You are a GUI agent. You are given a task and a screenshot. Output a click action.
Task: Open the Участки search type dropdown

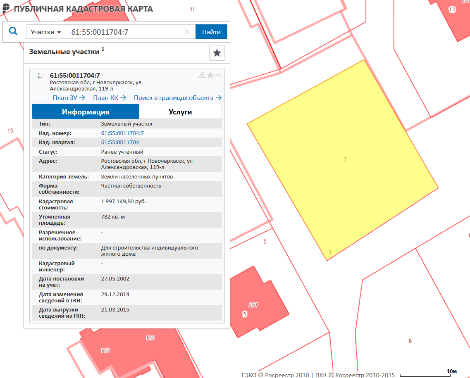click(x=46, y=32)
